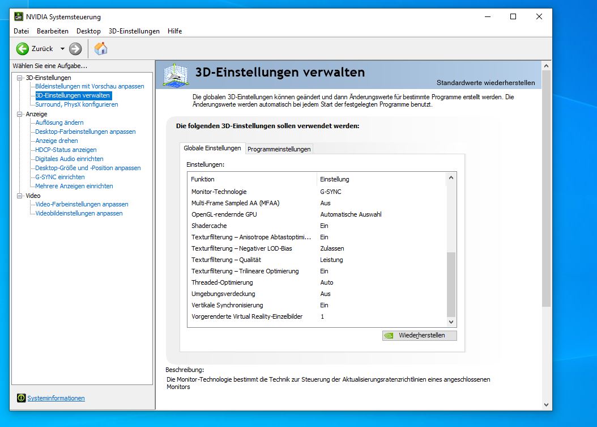Select Multi-Frame Sampled AA (MFAA) row
The image size is (597, 427).
317,203
